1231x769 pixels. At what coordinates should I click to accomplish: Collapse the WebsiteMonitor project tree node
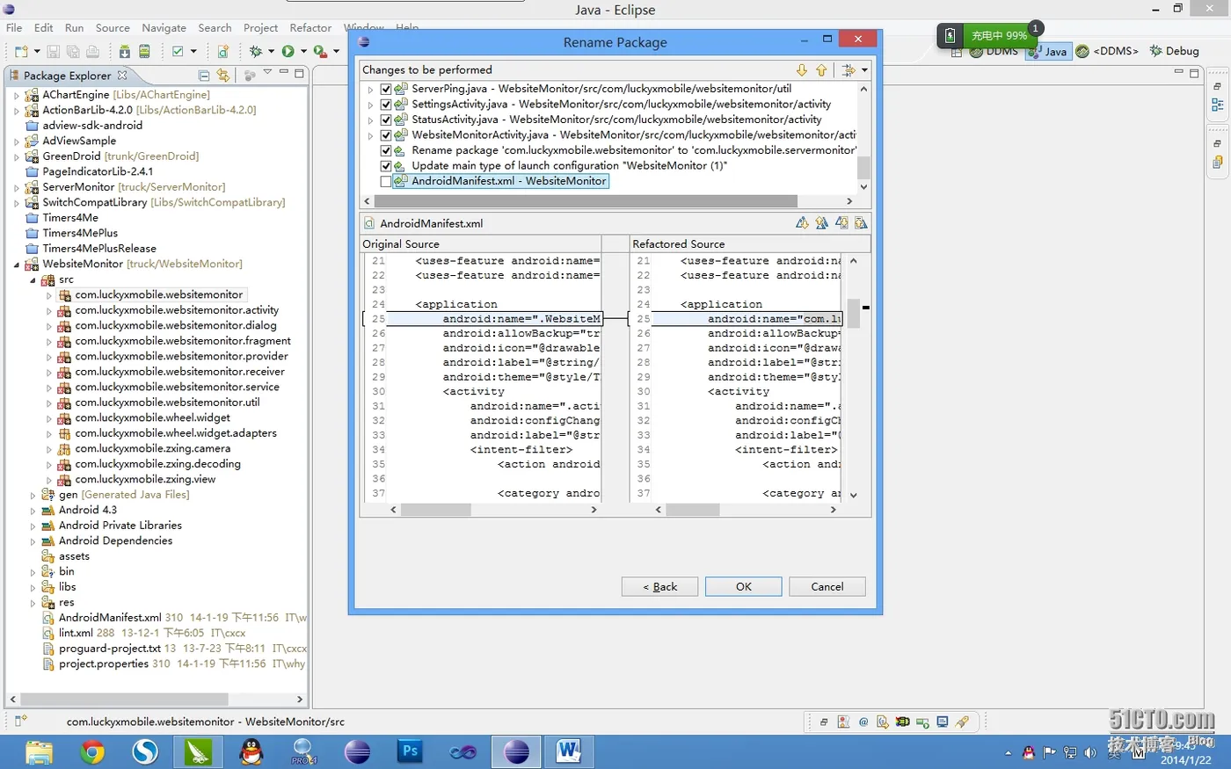pos(17,265)
